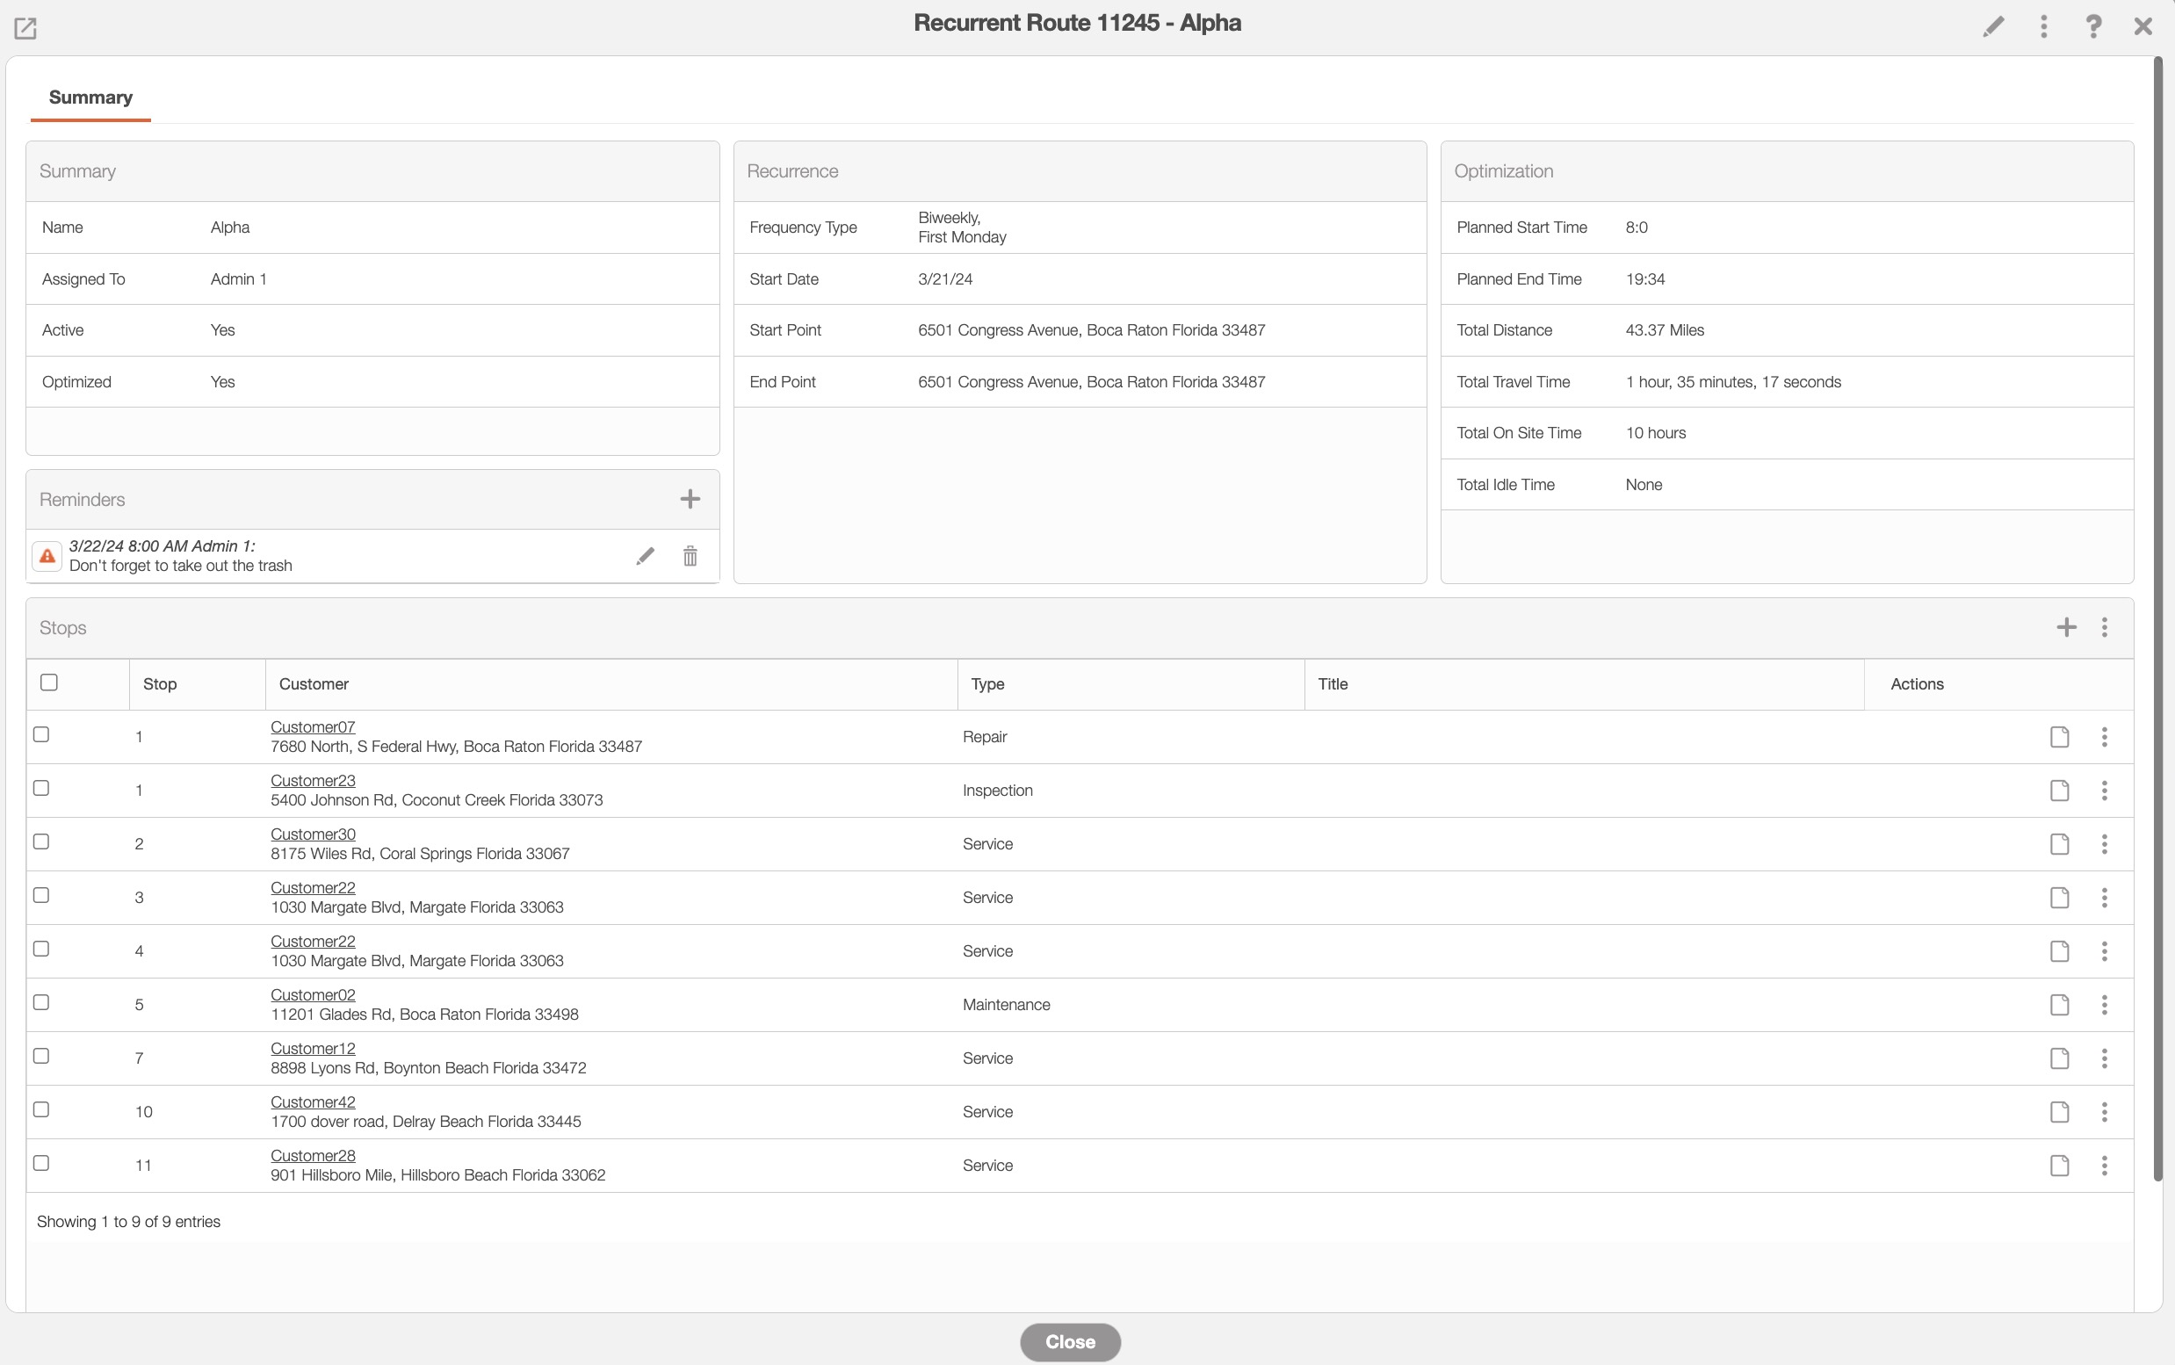Screen dimensions: 2175x1365
Task: Click the pencil edit icon in title bar
Action: pyautogui.click(x=1992, y=26)
